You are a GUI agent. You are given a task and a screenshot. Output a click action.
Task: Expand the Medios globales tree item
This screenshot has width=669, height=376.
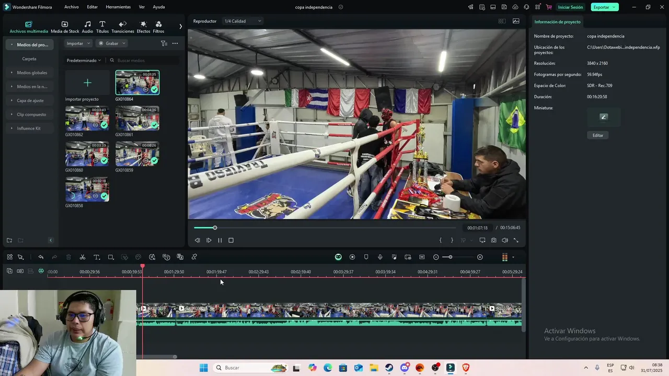29,73
